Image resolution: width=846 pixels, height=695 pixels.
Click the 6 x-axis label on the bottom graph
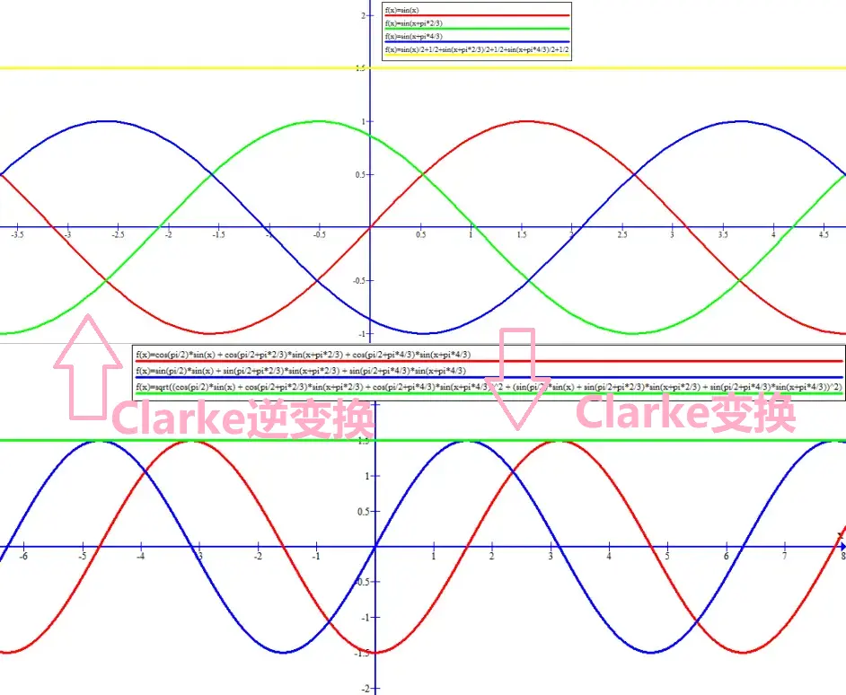coord(726,556)
